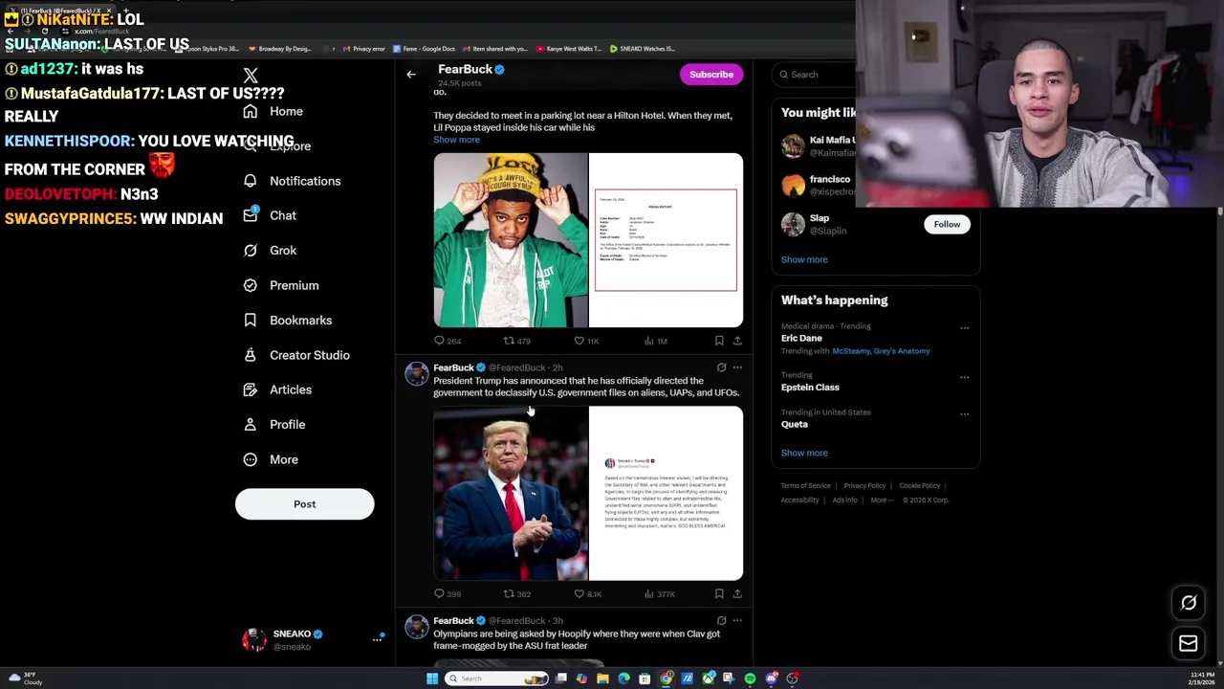Screen dimensions: 1224x689
Task: Open SNEAKO account menu dots
Action: coord(377,639)
